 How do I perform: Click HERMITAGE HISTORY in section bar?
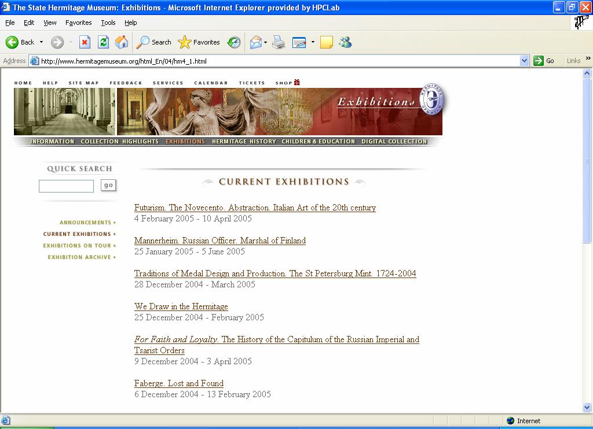click(x=244, y=141)
